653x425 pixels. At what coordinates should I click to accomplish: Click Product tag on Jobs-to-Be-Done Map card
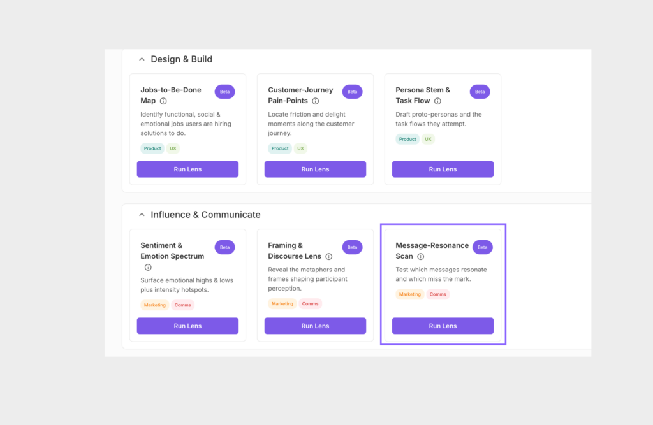click(x=152, y=148)
